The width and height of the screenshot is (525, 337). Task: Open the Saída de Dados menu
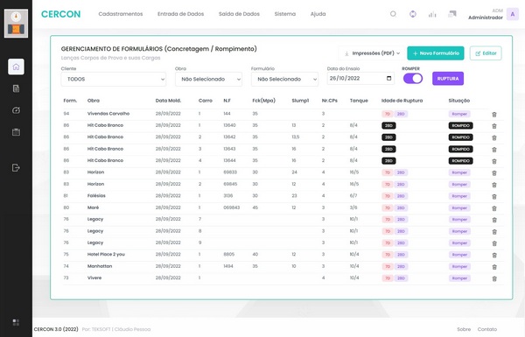tap(239, 14)
